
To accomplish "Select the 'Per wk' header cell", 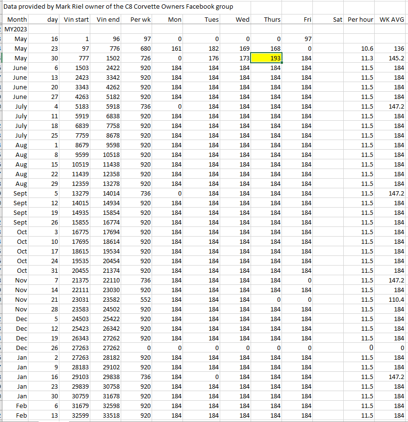I will pyautogui.click(x=140, y=19).
